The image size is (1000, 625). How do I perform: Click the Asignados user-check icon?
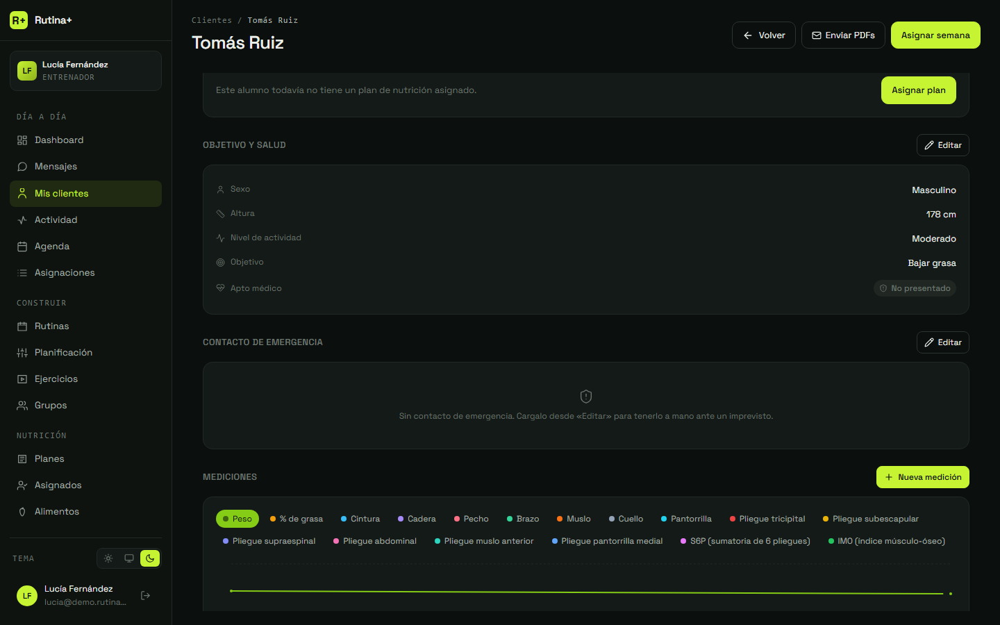point(22,485)
